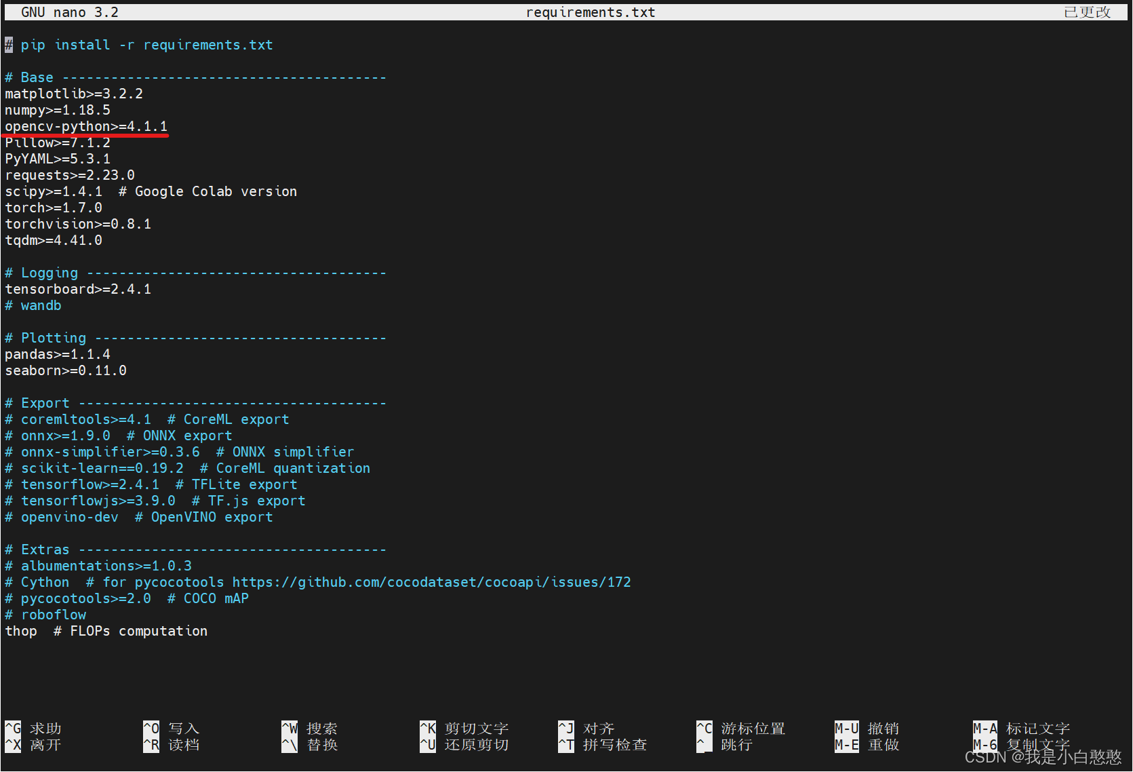The width and height of the screenshot is (1133, 772).
Task: Place cursor on the # Base header line
Action: (195, 77)
